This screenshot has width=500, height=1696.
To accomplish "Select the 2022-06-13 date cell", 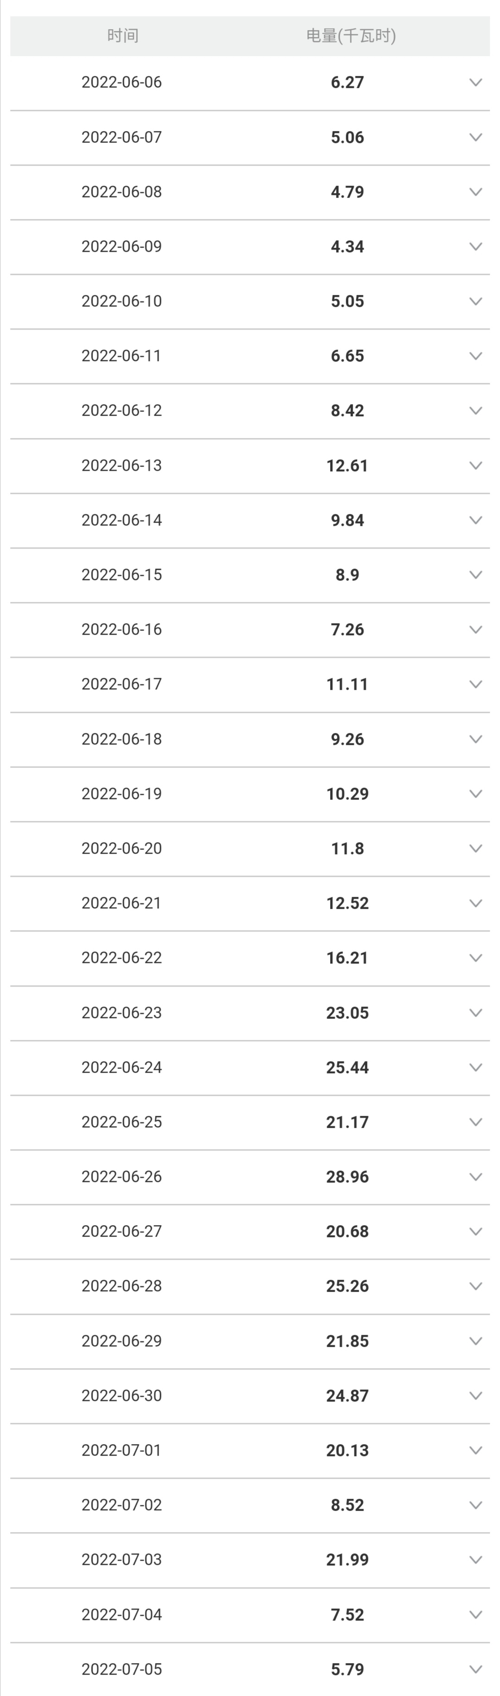I will [122, 465].
